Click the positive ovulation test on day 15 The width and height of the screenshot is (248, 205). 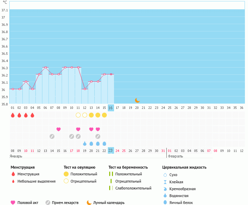pyautogui.click(x=104, y=115)
